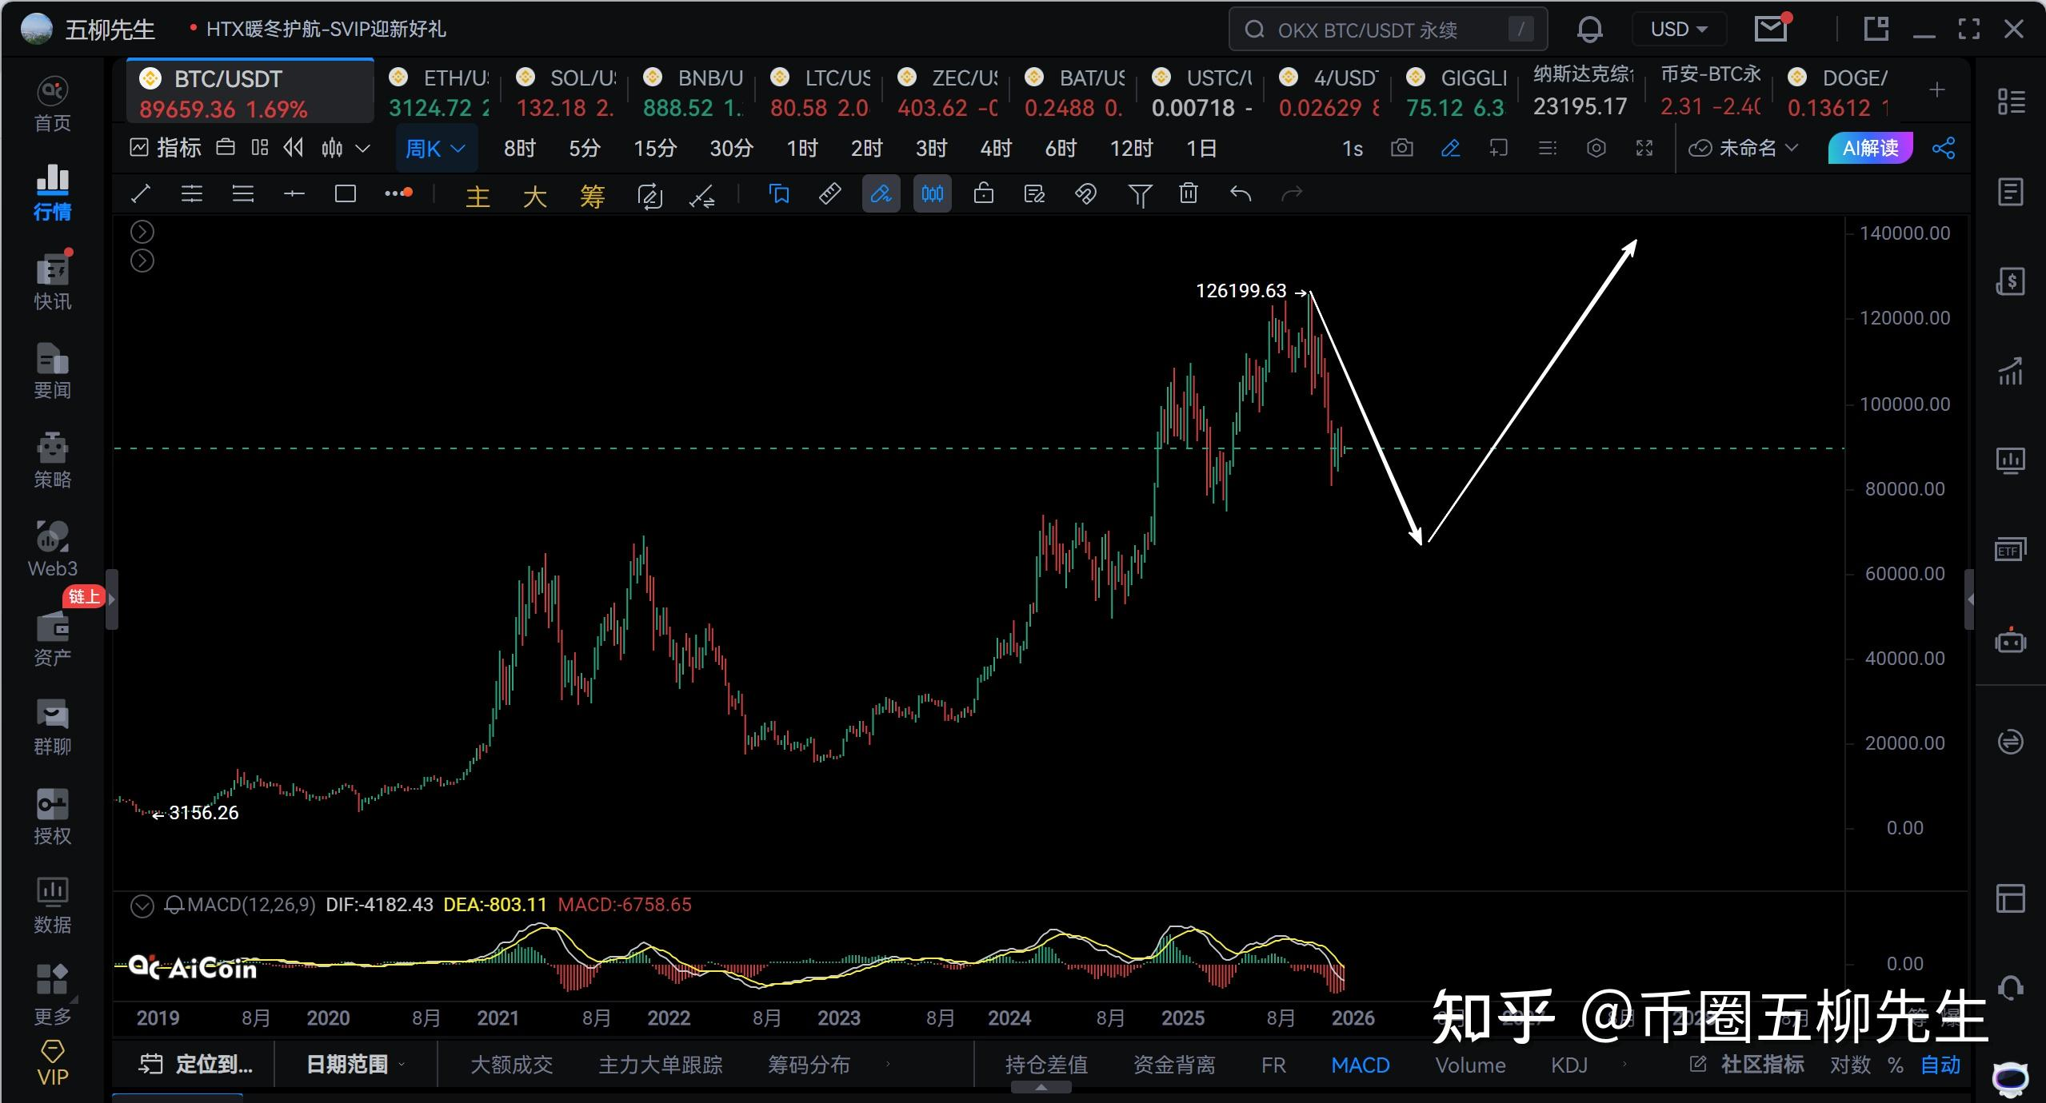Open the USD currency dropdown
This screenshot has width=2046, height=1103.
1678,30
